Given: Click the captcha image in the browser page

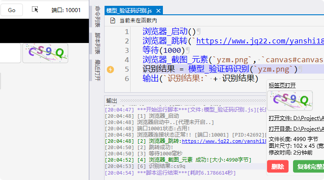Looking at the screenshot, I should click(45, 53).
